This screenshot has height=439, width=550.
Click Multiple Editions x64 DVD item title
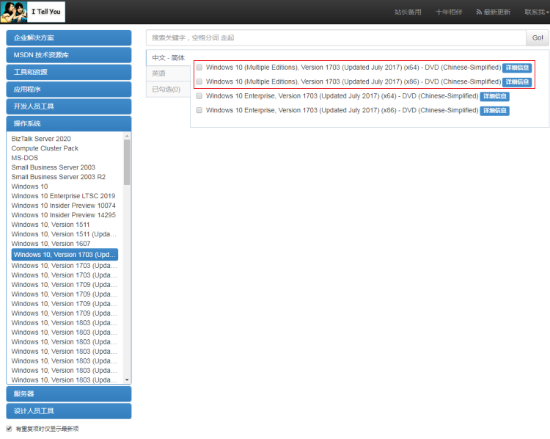(x=353, y=67)
